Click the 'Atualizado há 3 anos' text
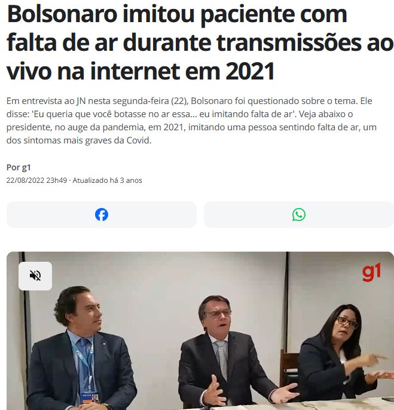394x410 pixels. pos(107,180)
